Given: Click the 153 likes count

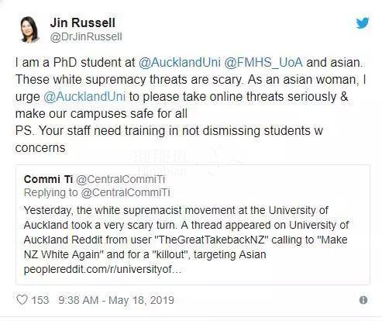Looking at the screenshot, I should pyautogui.click(x=40, y=300).
